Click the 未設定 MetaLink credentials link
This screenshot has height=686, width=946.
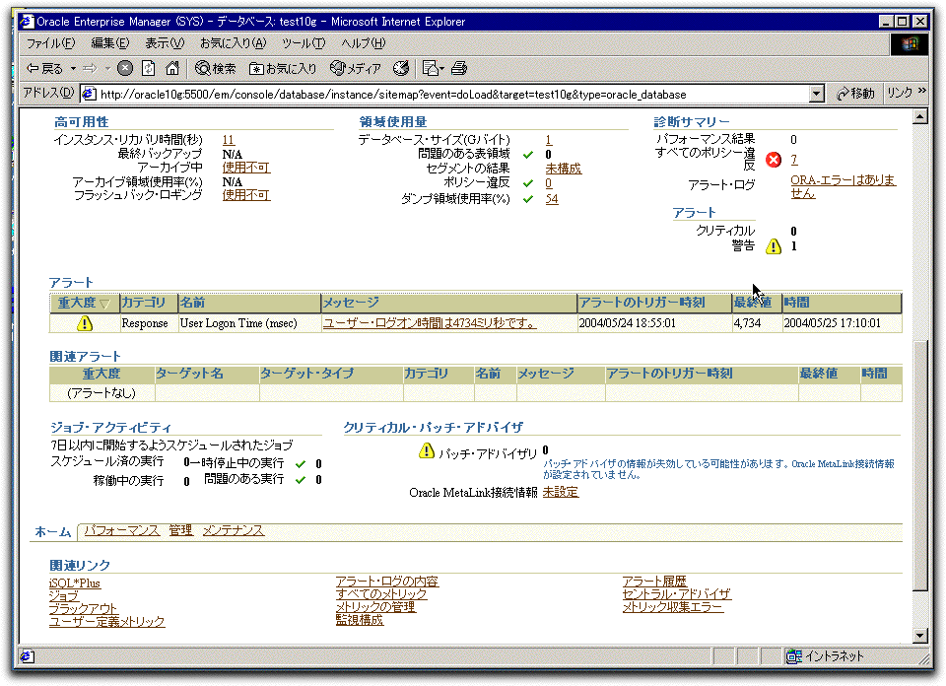[561, 493]
